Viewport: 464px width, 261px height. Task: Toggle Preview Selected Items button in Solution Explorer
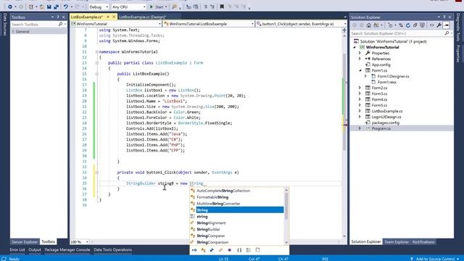coord(447,25)
